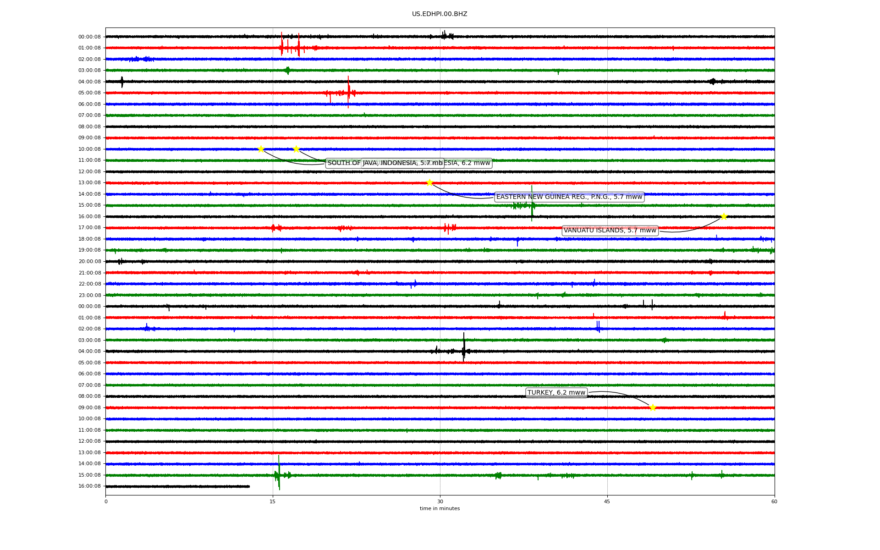
Task: Select the TURKEY, 6.2 mww annotation label
Action: click(556, 393)
